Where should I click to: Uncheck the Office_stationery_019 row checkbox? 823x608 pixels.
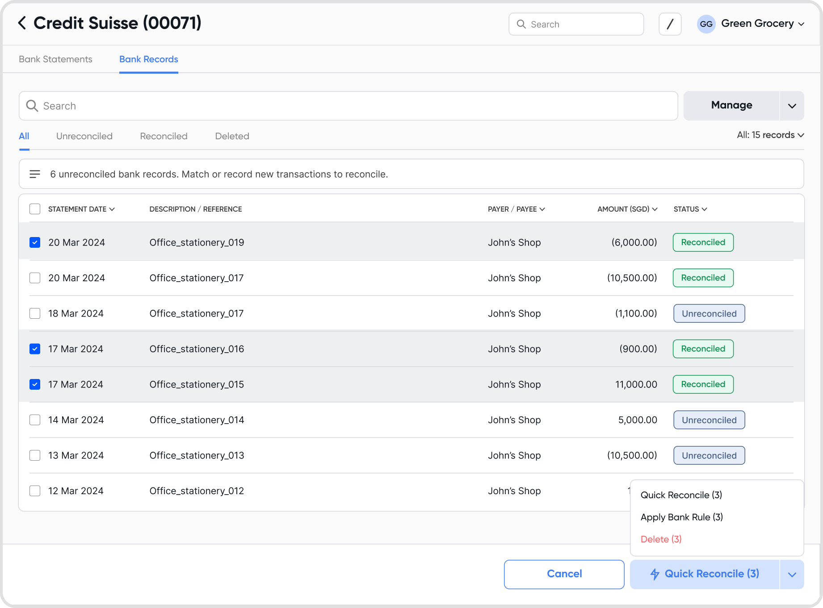point(35,242)
